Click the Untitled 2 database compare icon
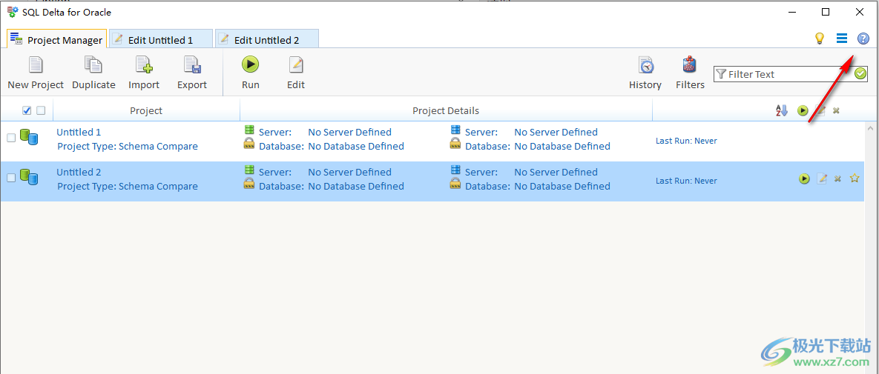Screen dimensions: 879x374 click(x=29, y=178)
